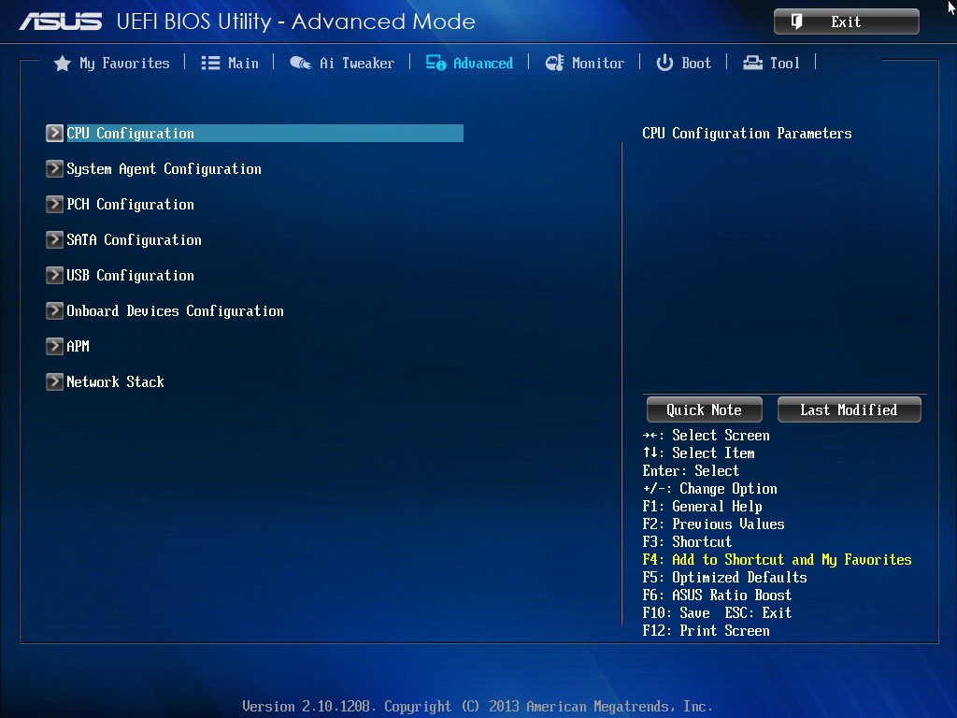Click the 'CPU Configuration Parameters' help text
Screen dimensions: 957x718
tap(747, 133)
